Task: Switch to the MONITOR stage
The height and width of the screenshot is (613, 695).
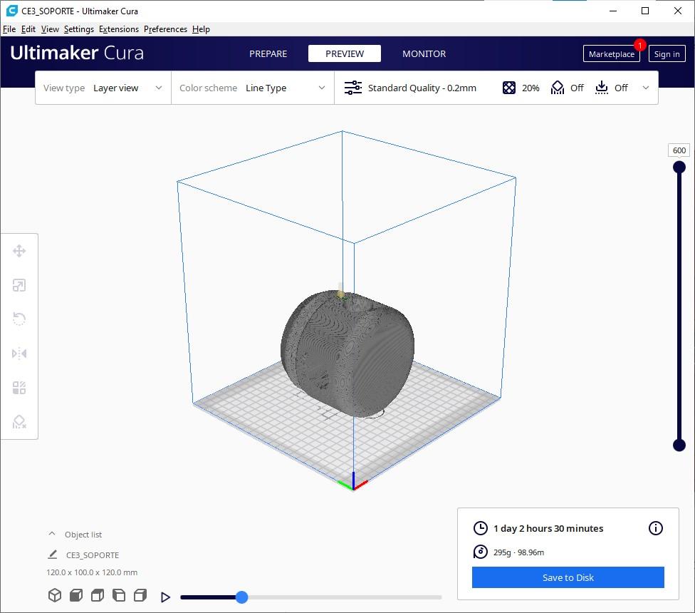Action: [424, 53]
